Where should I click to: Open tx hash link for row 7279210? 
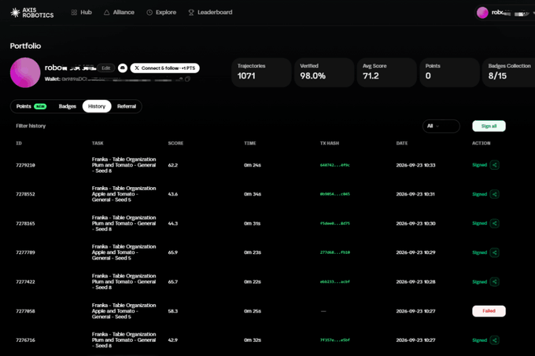334,165
